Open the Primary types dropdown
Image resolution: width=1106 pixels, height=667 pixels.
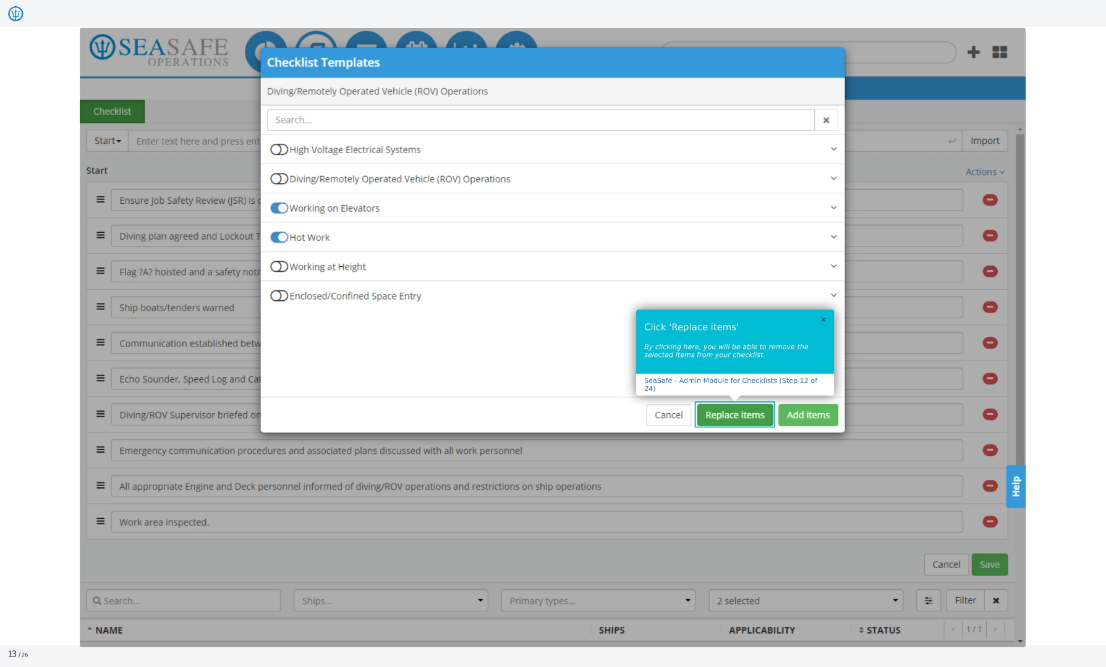598,600
